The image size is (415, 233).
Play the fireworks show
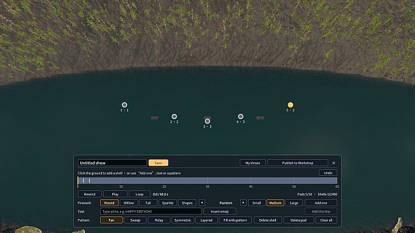click(x=115, y=194)
